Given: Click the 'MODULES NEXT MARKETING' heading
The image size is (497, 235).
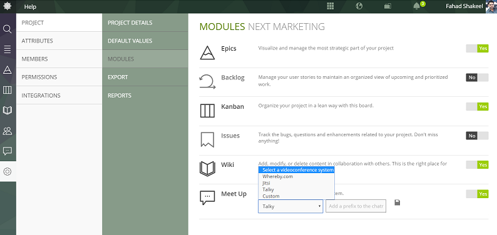Looking at the screenshot, I should coord(262,27).
